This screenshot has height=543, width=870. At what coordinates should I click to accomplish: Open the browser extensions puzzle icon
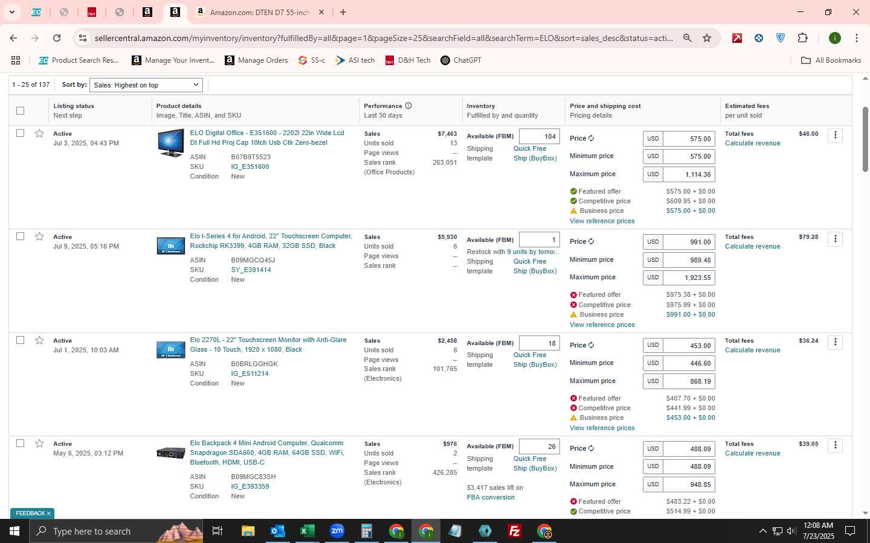pos(802,38)
